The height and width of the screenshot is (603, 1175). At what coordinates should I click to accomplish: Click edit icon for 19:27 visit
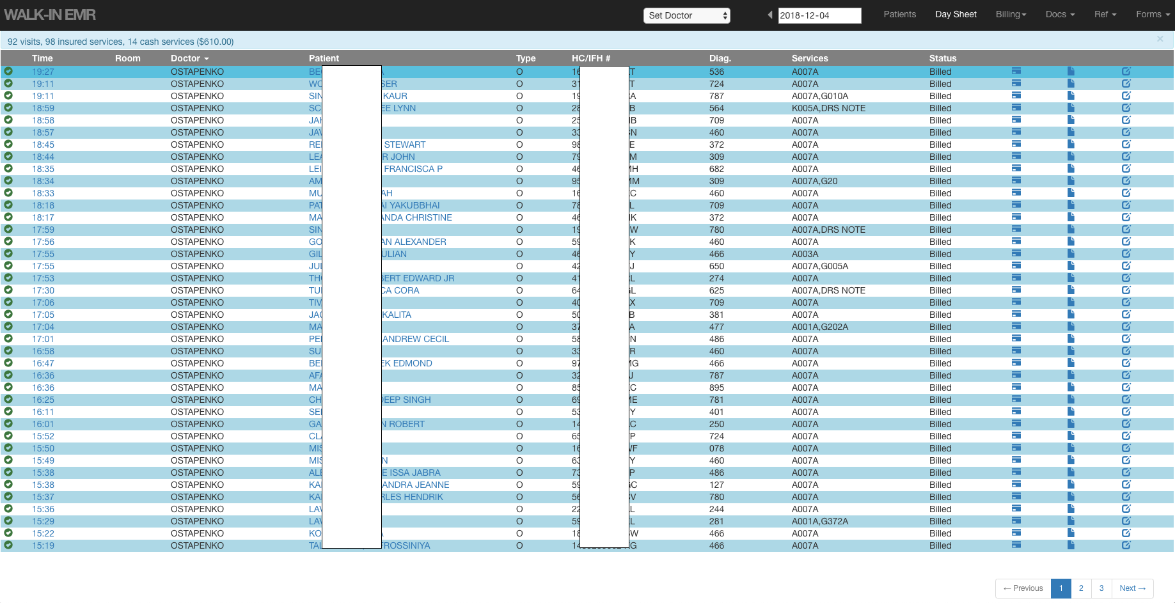[x=1126, y=71]
